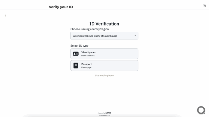This screenshot has height=117, width=209.
Task: Click the Luxembourg (Grand Duchy) selected text
Action: [x=95, y=36]
